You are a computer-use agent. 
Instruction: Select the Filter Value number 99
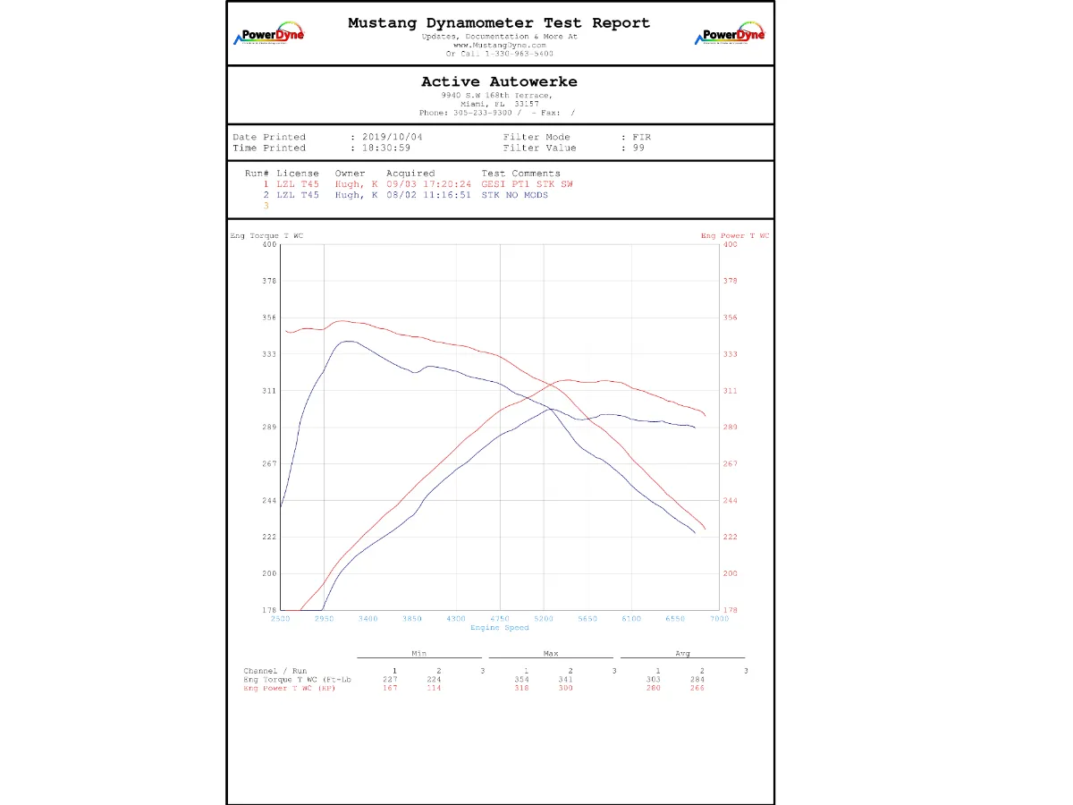tap(638, 148)
